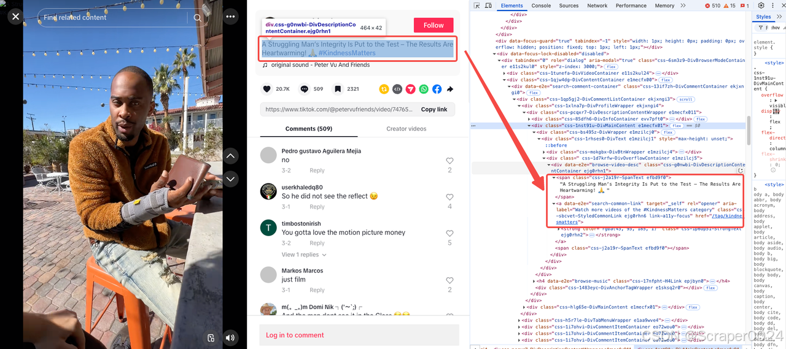
Task: Share the video to Facebook
Action: coord(437,89)
